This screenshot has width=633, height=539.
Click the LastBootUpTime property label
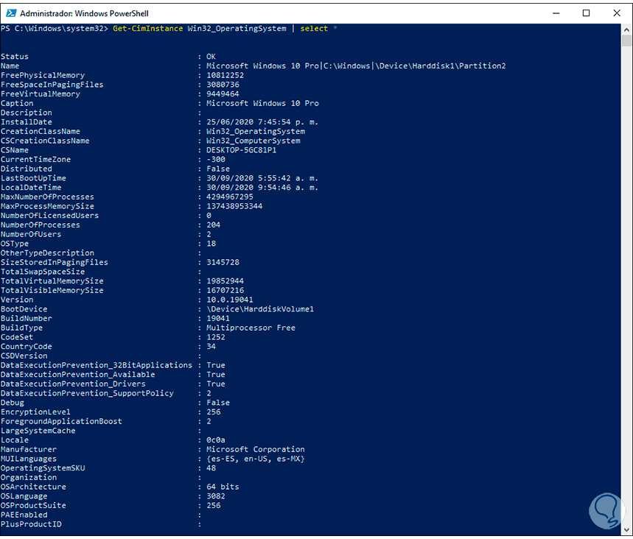click(33, 178)
